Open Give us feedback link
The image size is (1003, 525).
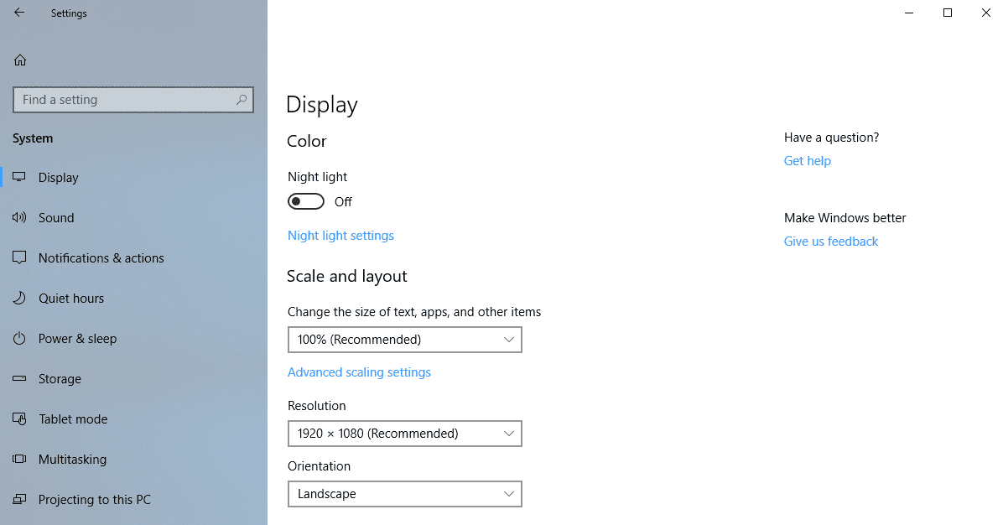pos(830,242)
